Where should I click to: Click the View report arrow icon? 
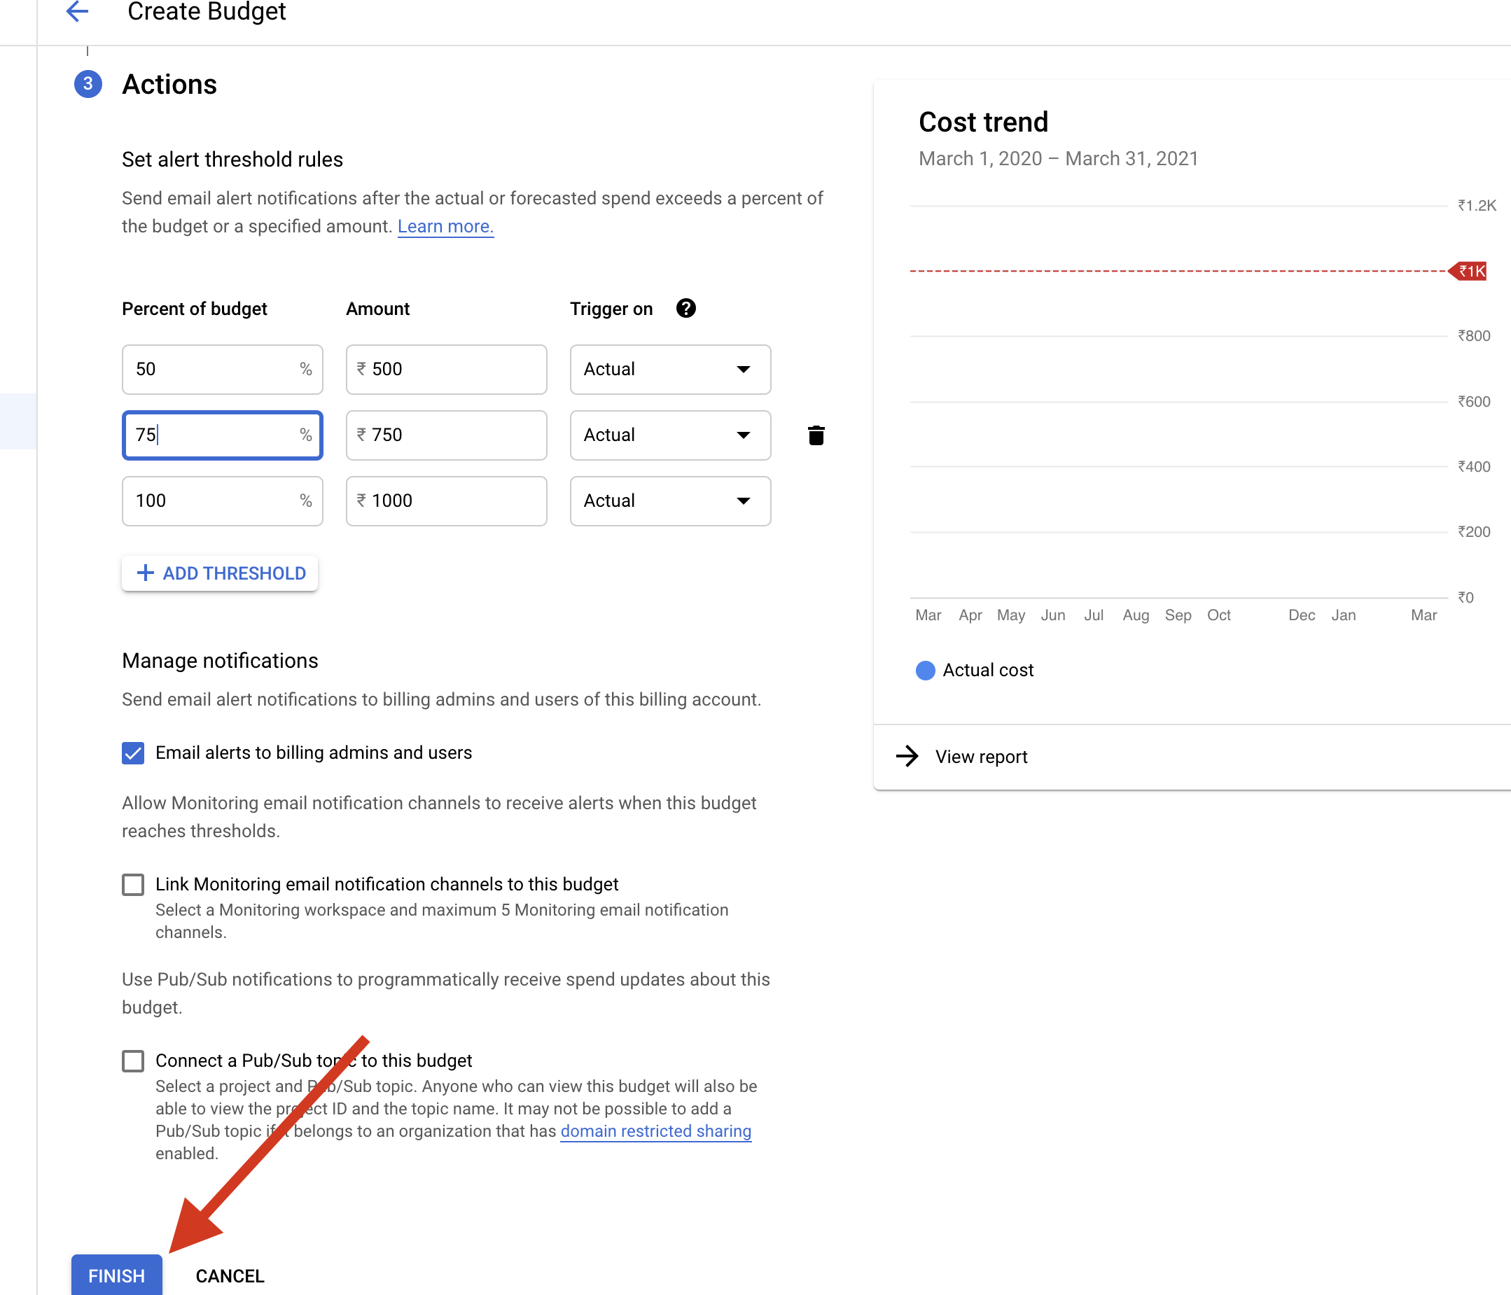click(907, 756)
